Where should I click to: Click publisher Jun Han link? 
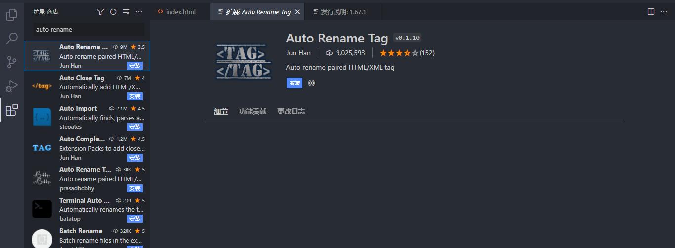[298, 53]
